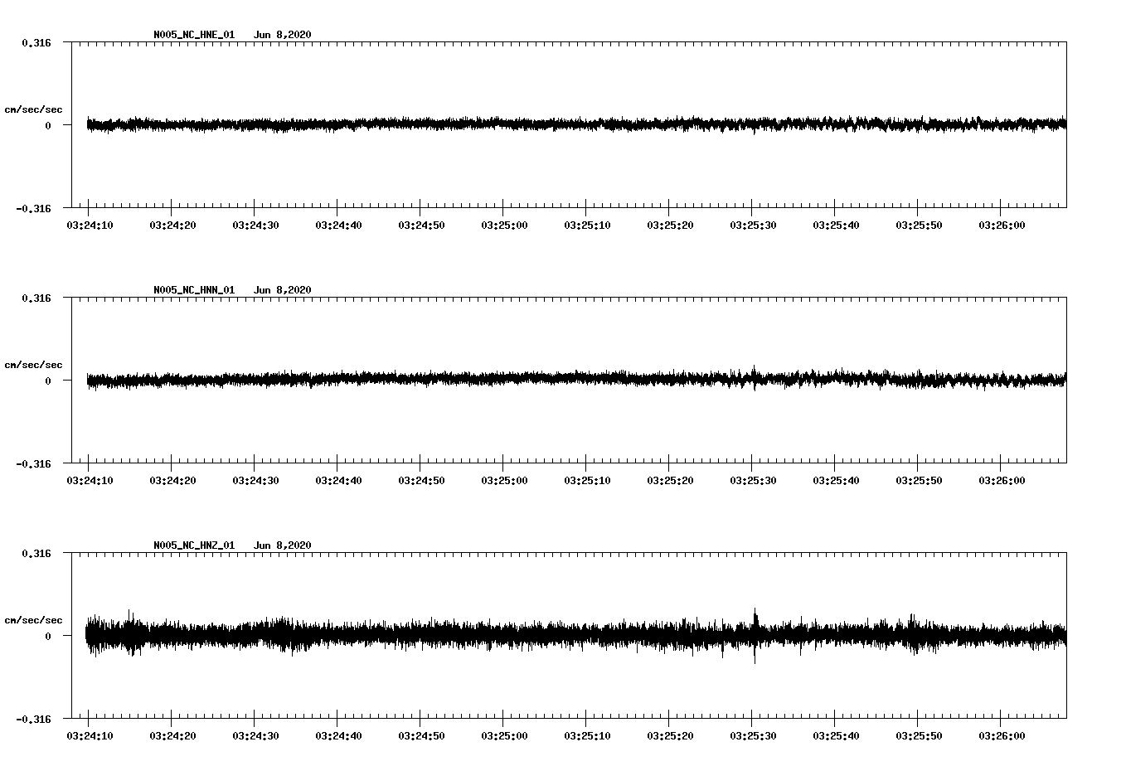
Task: Click 03:24:30 time label under HNZ plot
Action: click(255, 736)
